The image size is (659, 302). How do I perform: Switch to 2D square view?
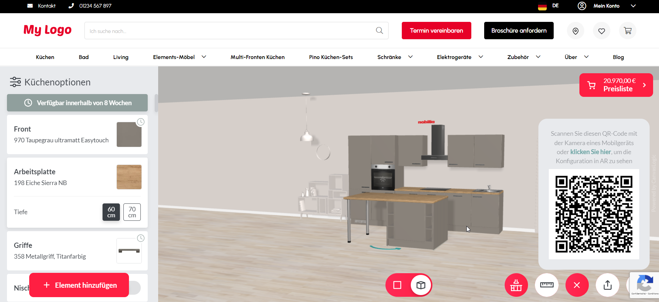(397, 285)
